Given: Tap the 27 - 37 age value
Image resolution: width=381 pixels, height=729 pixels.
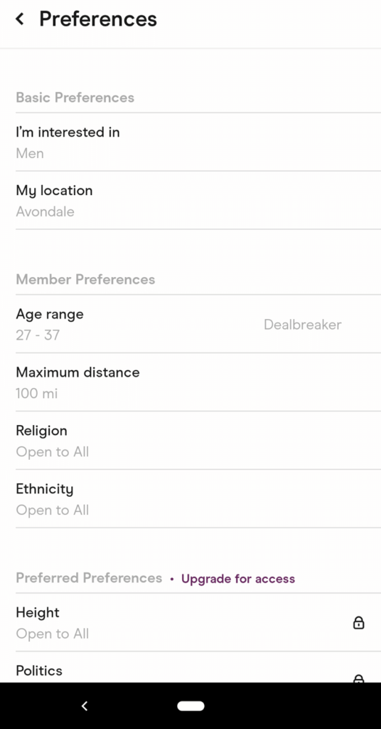Looking at the screenshot, I should [x=38, y=335].
